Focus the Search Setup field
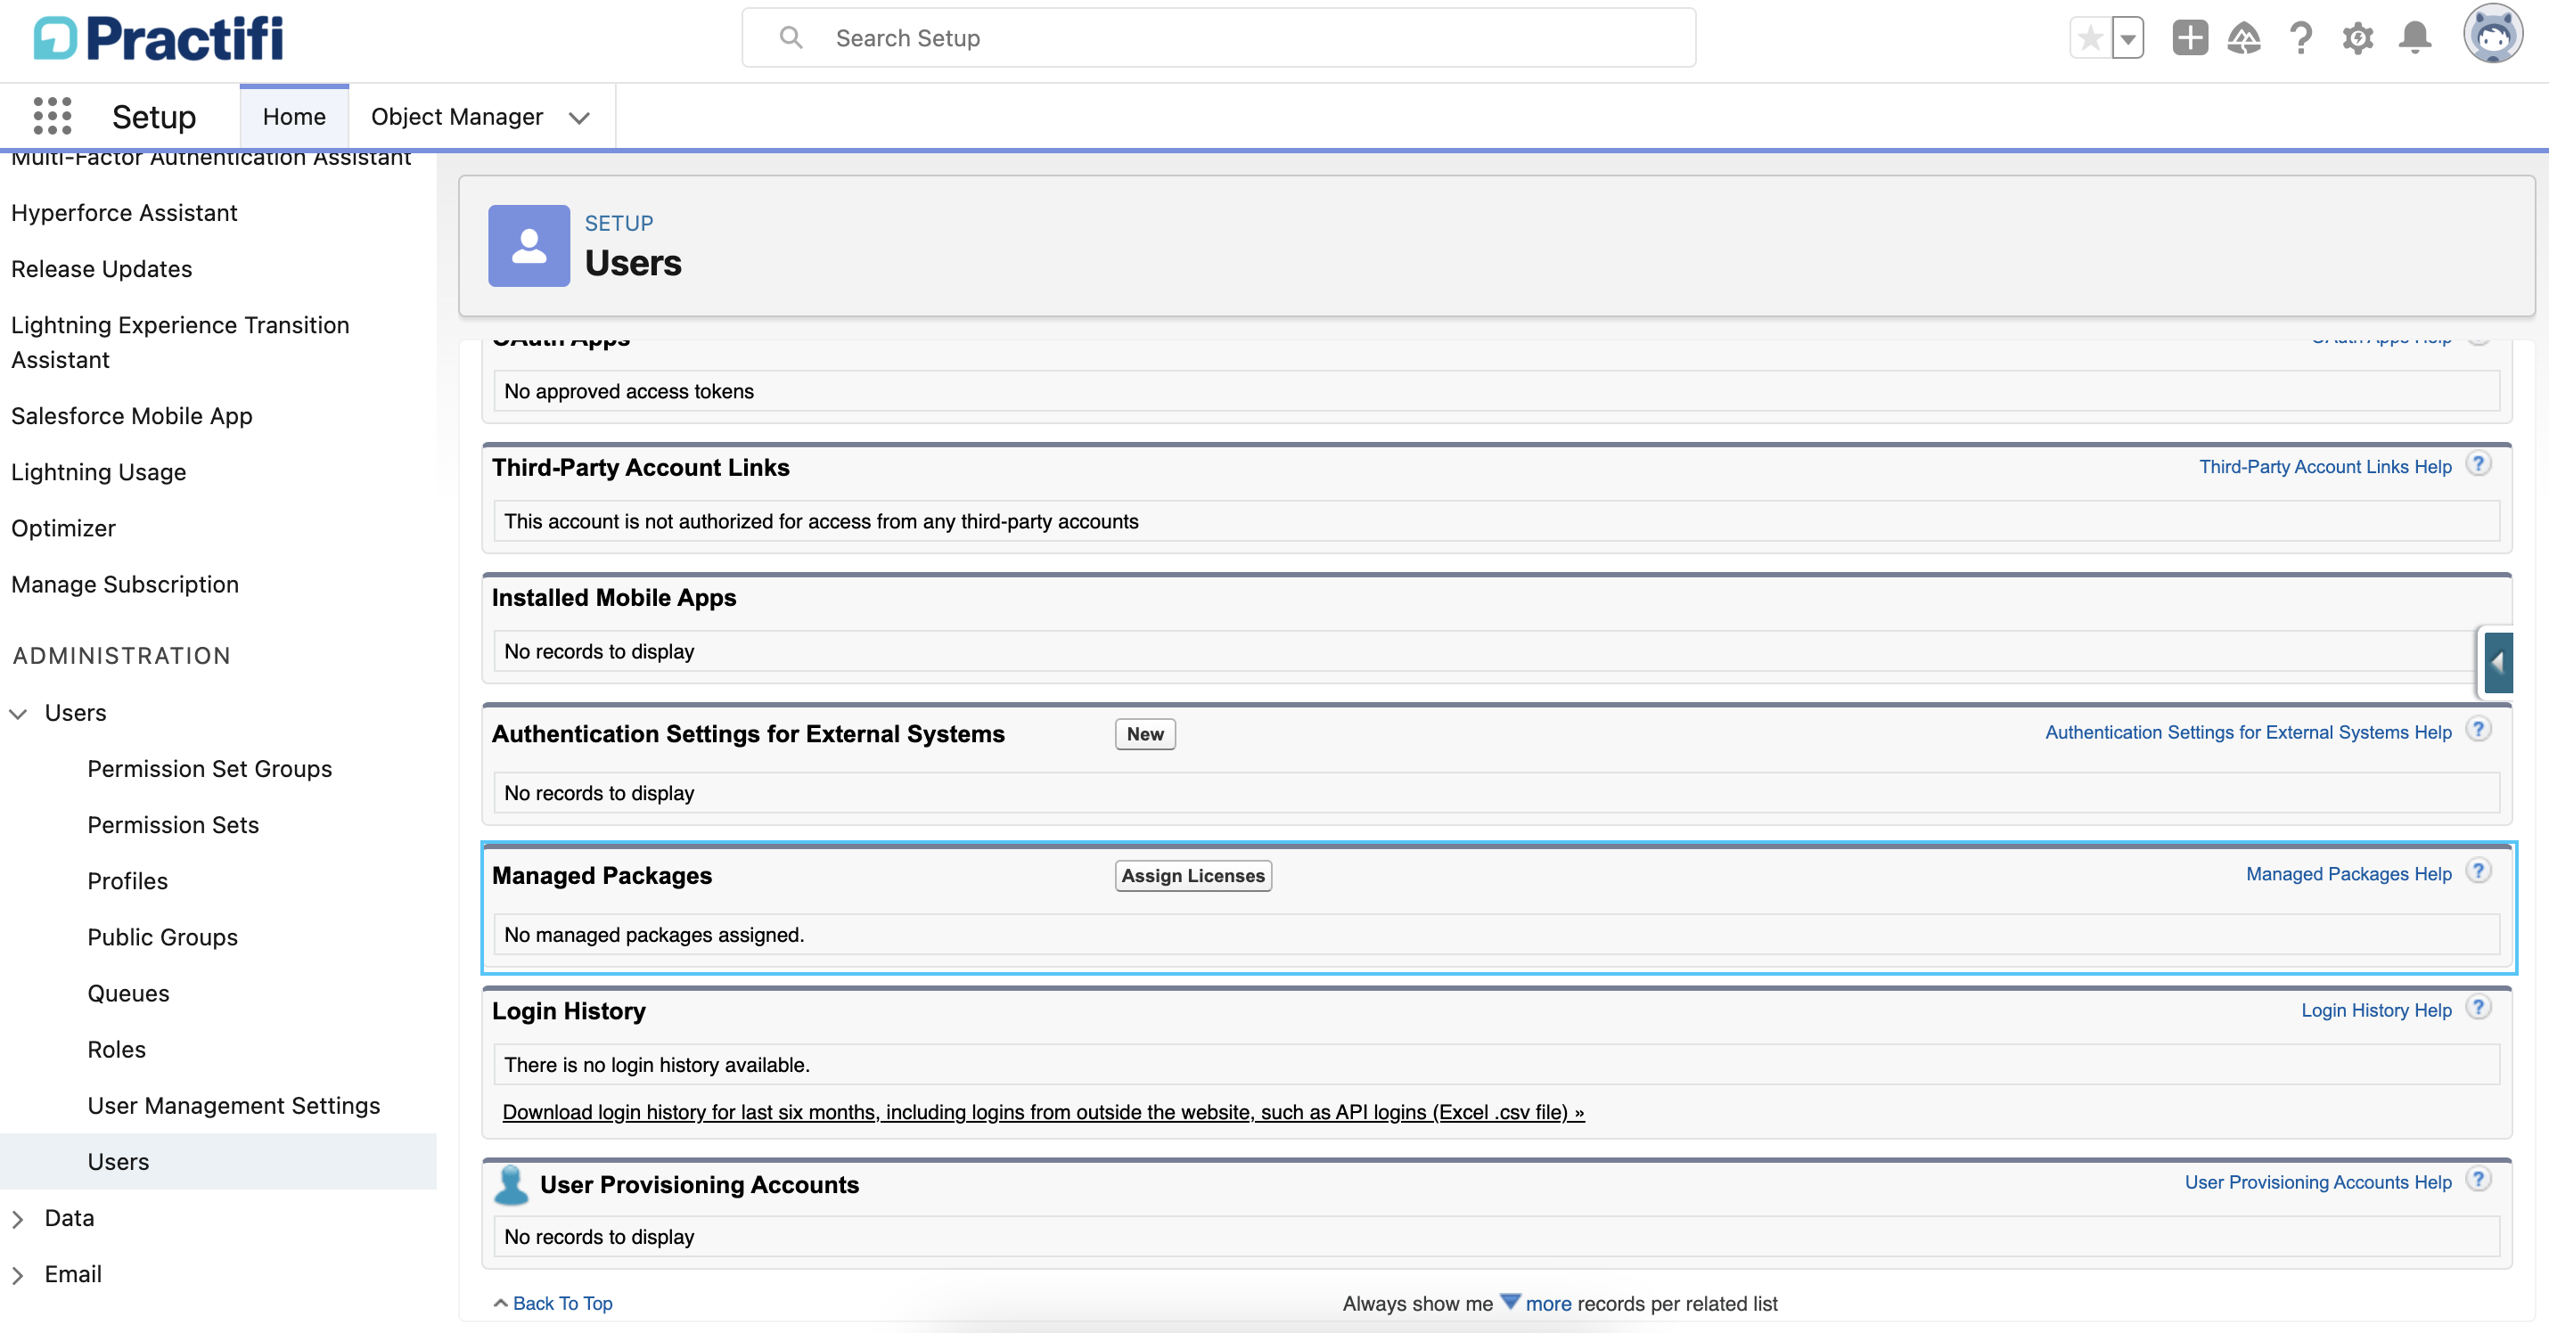 tap(1218, 37)
